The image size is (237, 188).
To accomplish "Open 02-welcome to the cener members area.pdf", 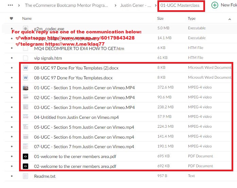I will pos(75,166).
